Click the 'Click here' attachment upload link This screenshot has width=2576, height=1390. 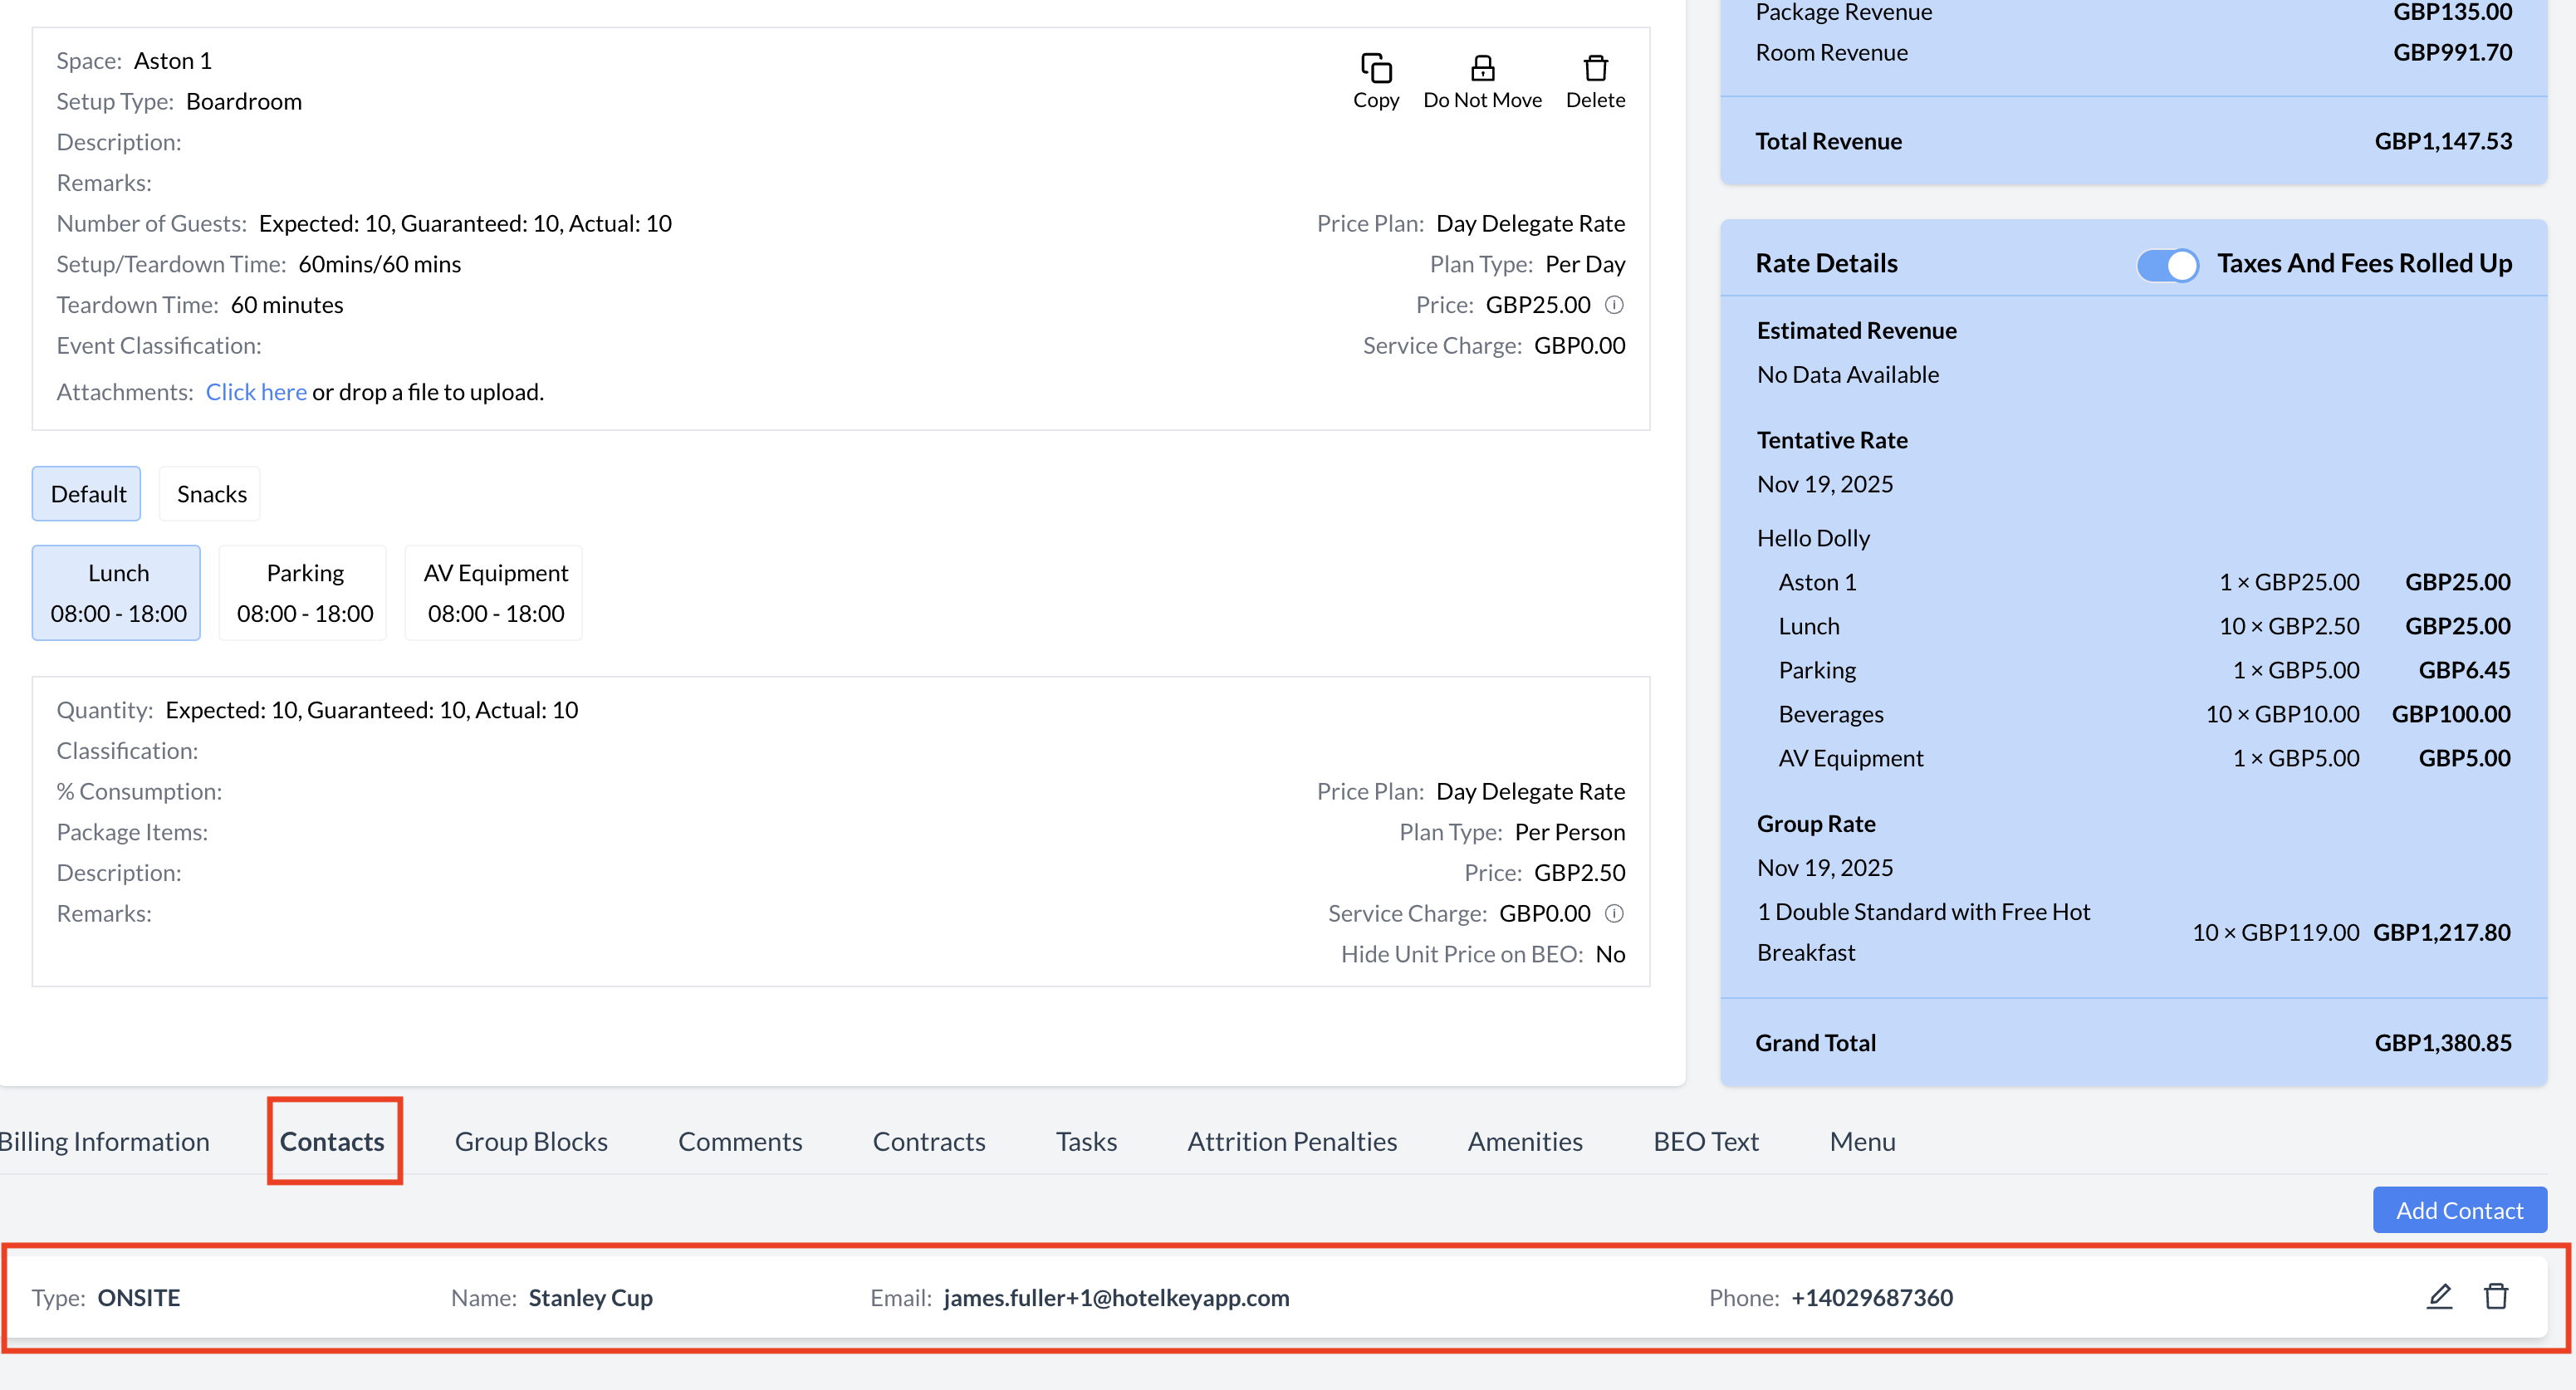point(256,392)
